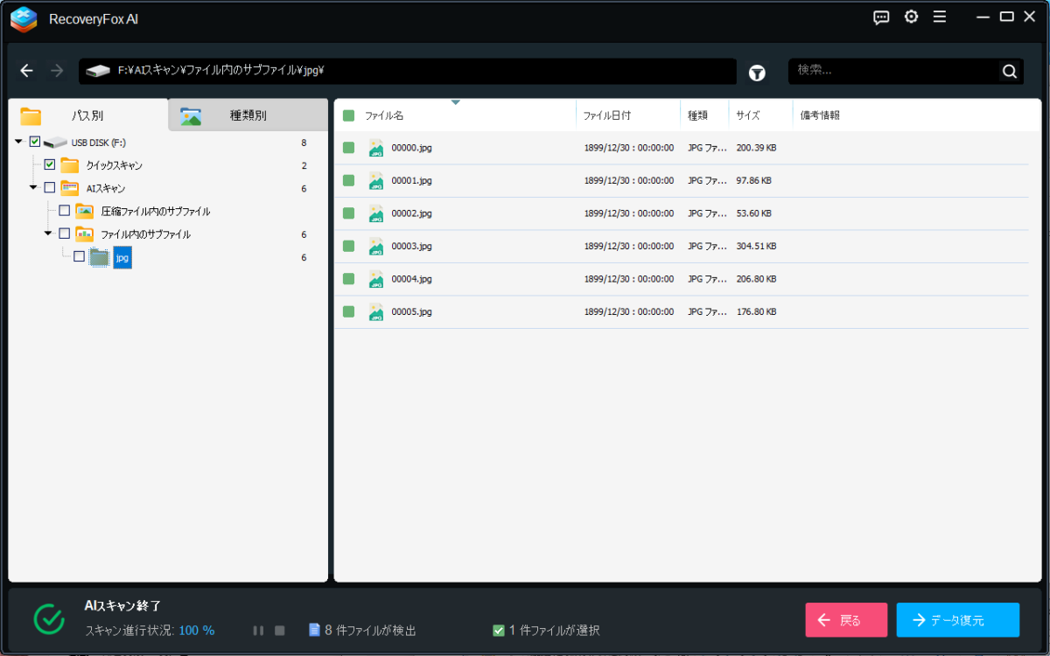Click the 検索 search field
The width and height of the screenshot is (1050, 656).
(x=894, y=71)
